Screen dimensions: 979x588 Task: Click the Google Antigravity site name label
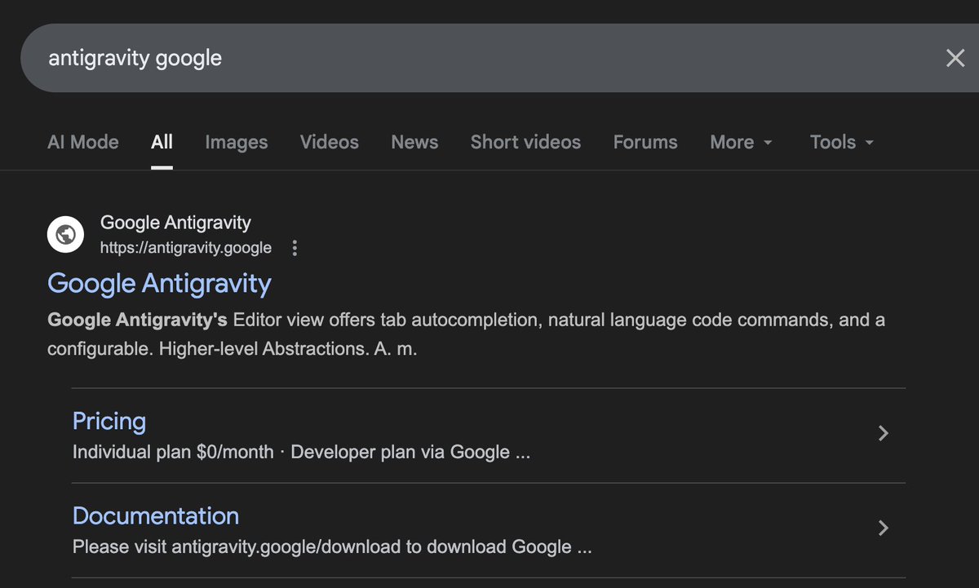tap(175, 222)
